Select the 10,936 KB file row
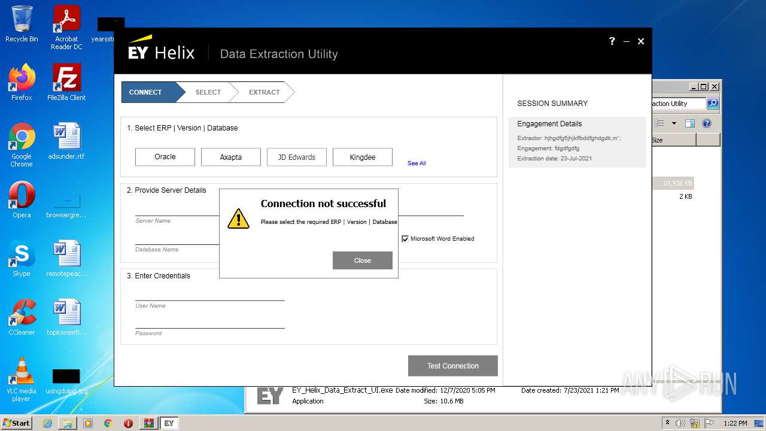Viewport: 766px width, 431px height. (673, 183)
